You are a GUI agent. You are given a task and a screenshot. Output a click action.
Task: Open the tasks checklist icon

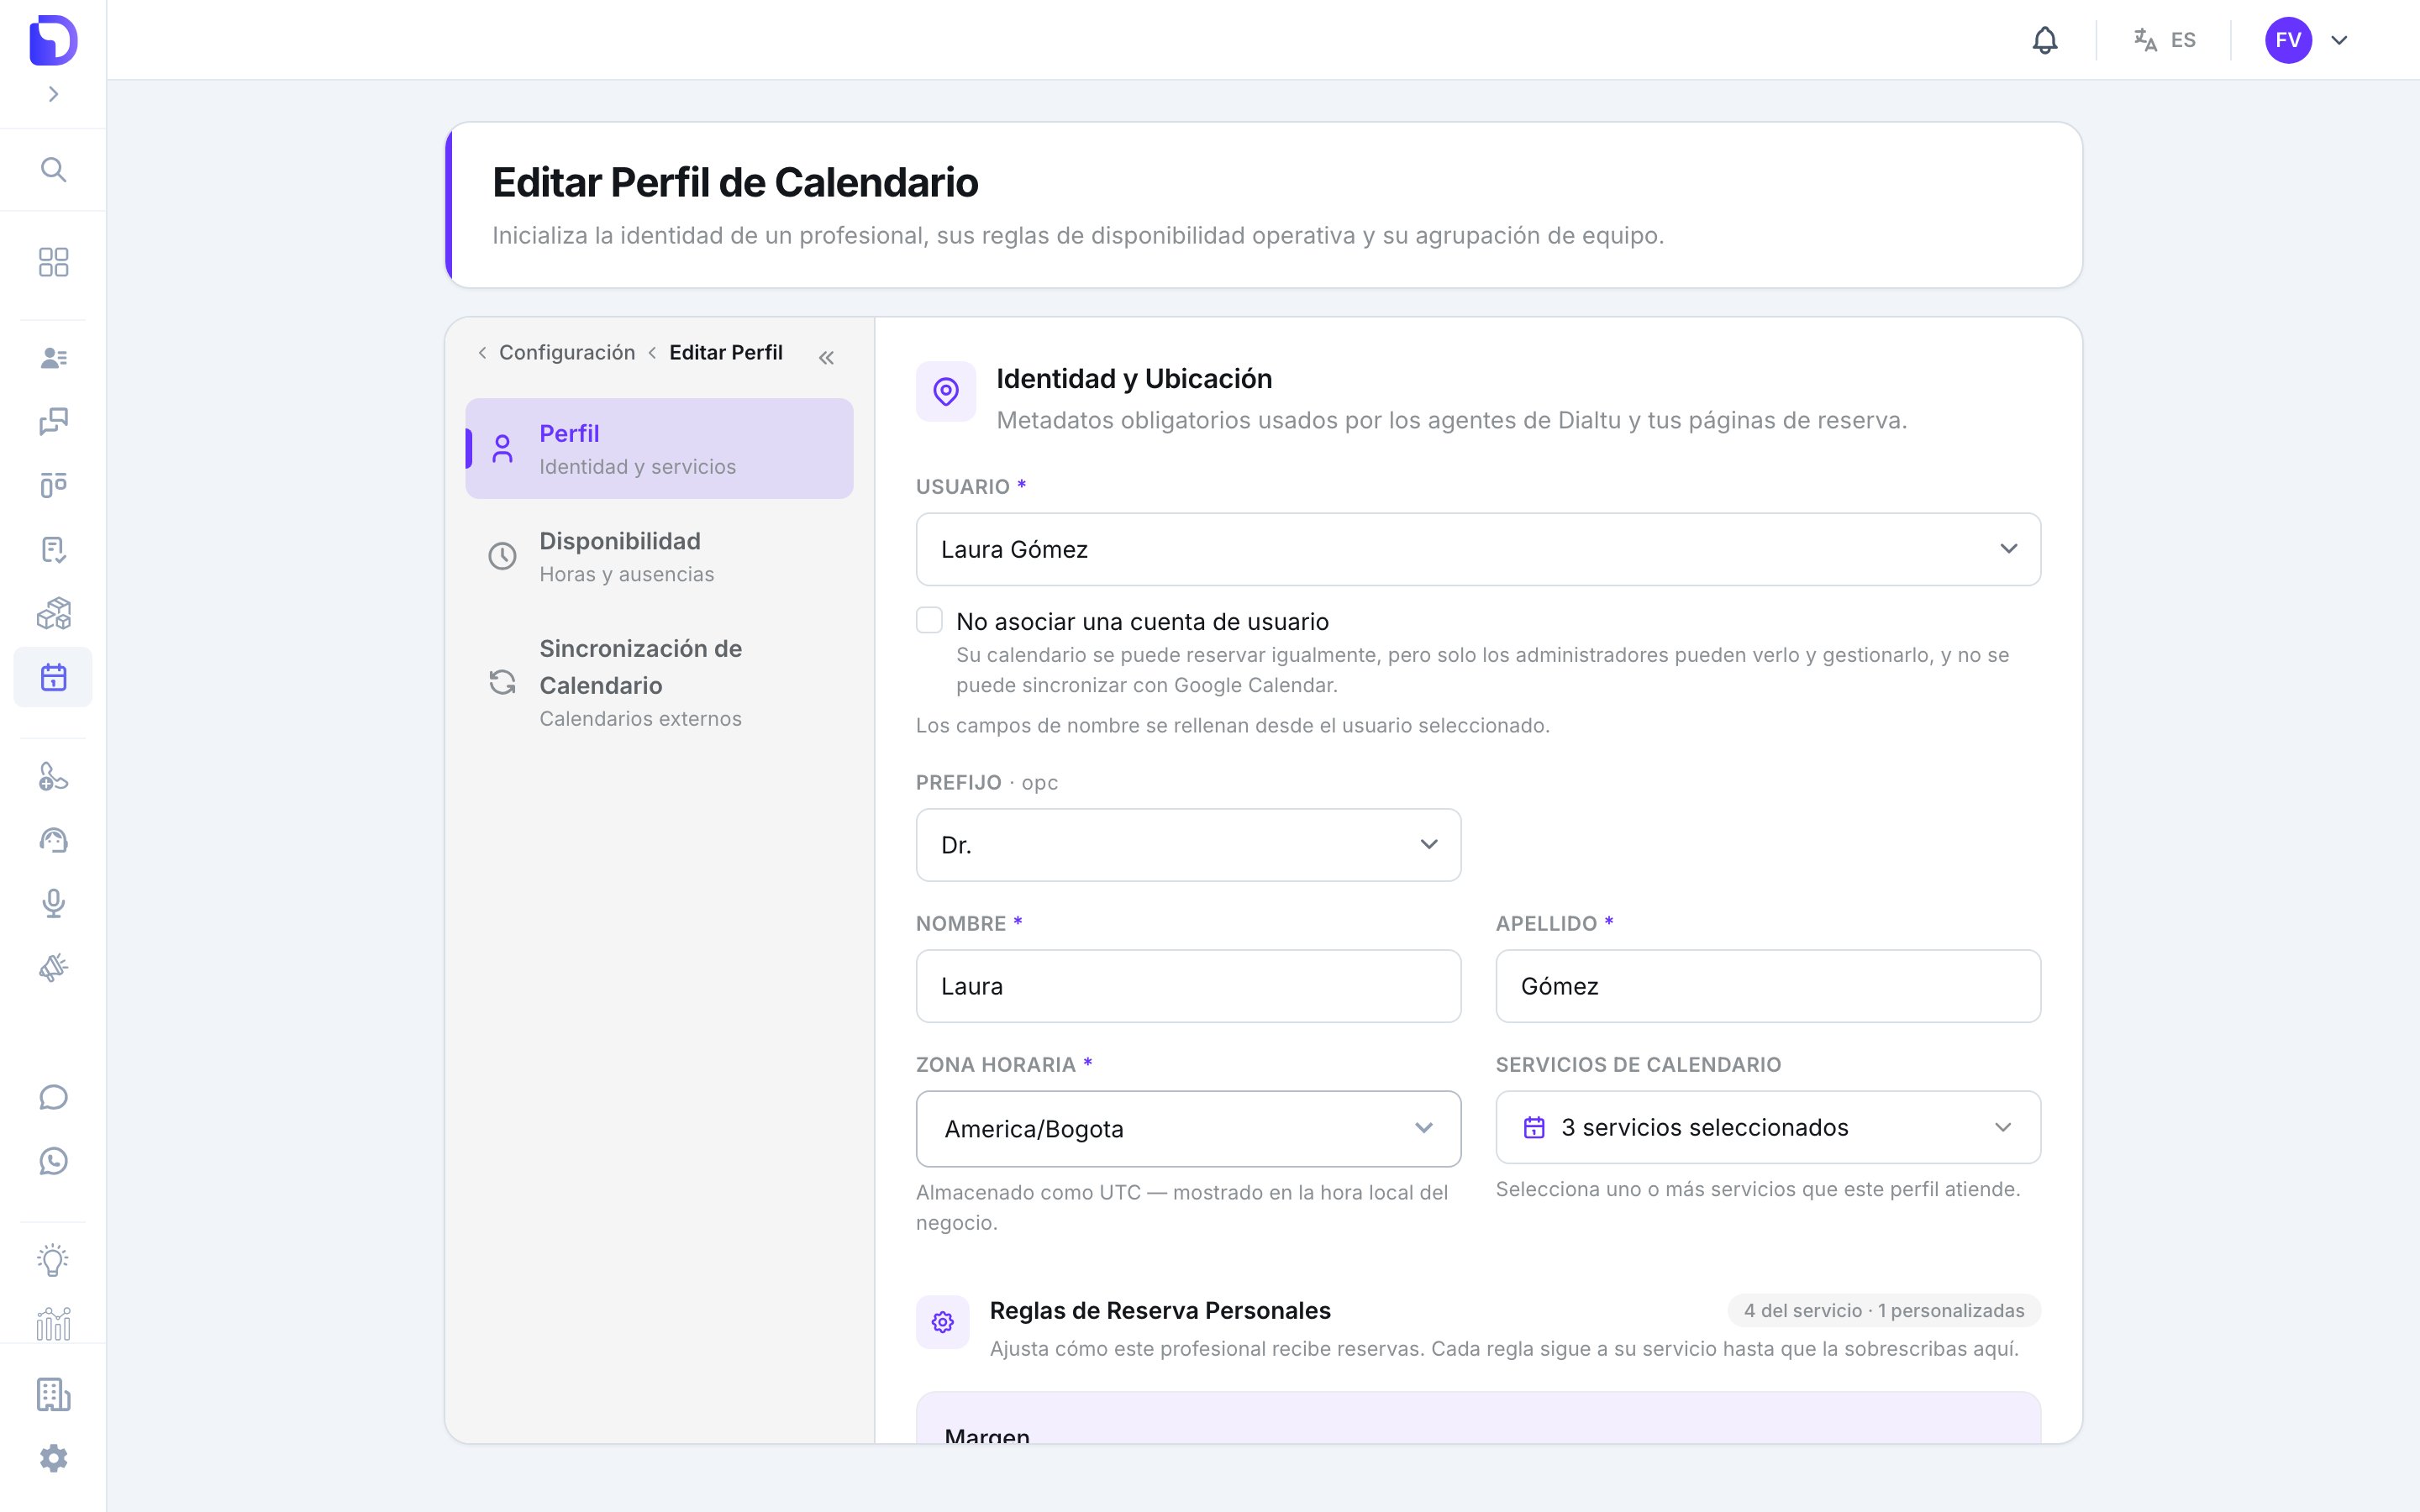point(54,549)
